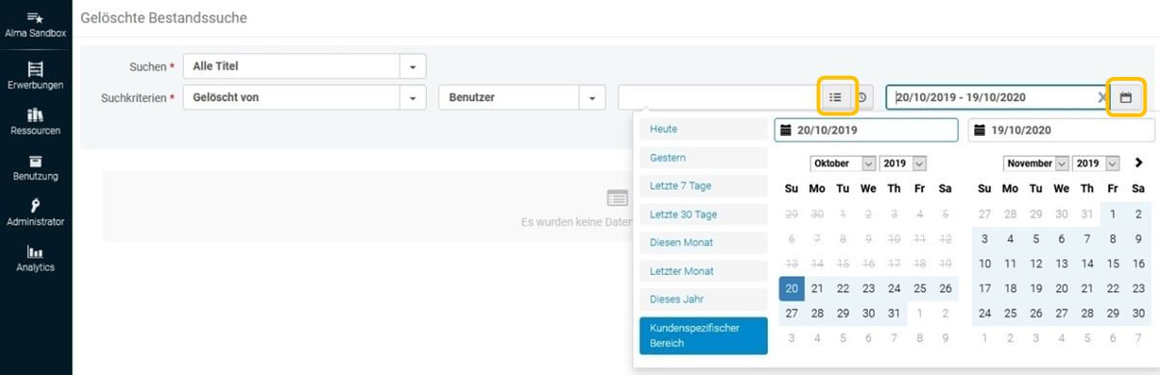Viewport: 1160px width, 375px height.
Task: Open the November month selector
Action: 1036,163
